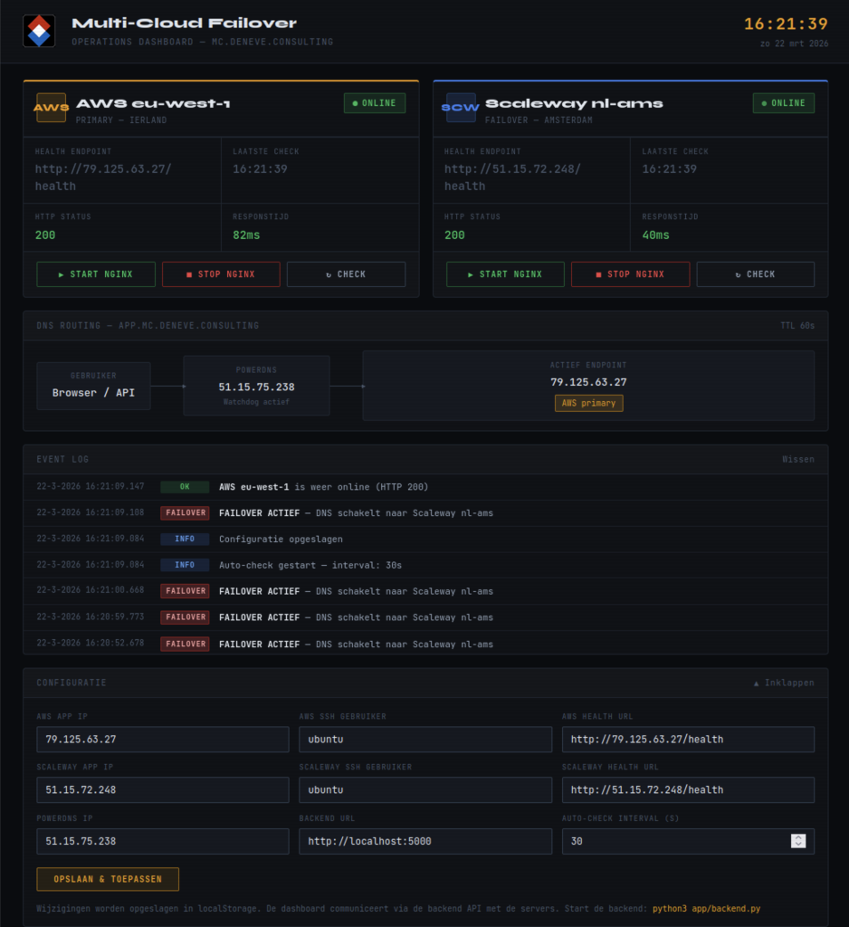Collapse the Configuratie panel via Inklappen
849x927 pixels.
pos(784,683)
